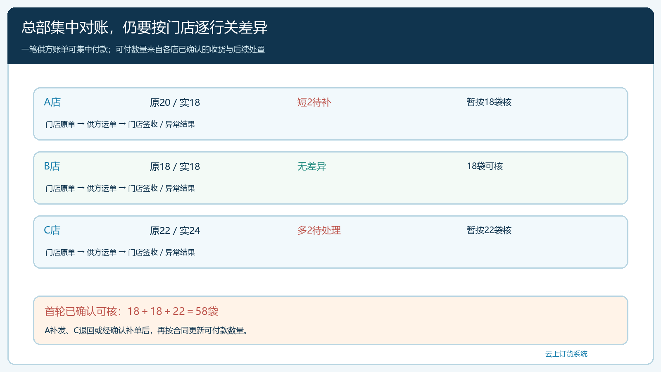Click the B店 label
This screenshot has width=661, height=372.
52,166
